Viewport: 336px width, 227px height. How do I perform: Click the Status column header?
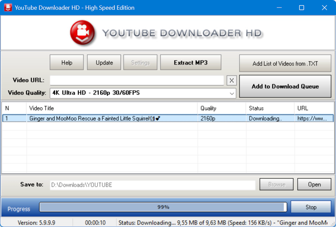270,108
